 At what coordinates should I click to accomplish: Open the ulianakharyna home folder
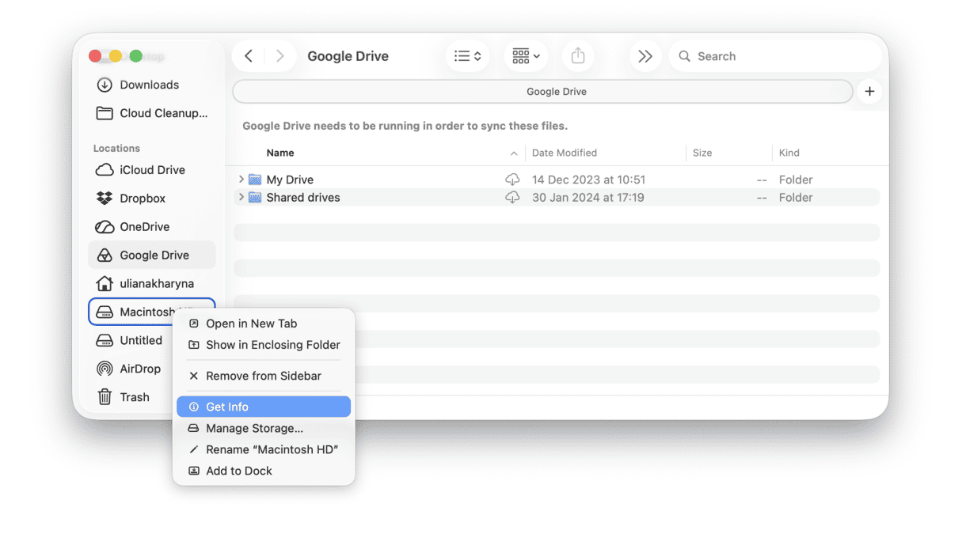tap(157, 284)
